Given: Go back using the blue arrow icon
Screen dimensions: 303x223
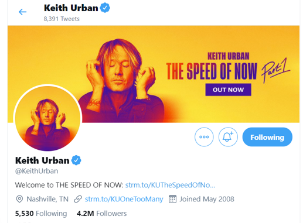Looking at the screenshot, I should (x=22, y=12).
